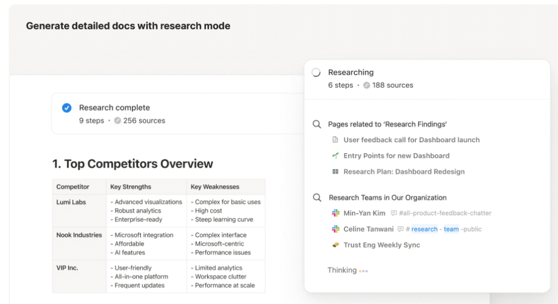Click Pages related to 'Research Findings' heading
The width and height of the screenshot is (558, 304).
tap(387, 124)
